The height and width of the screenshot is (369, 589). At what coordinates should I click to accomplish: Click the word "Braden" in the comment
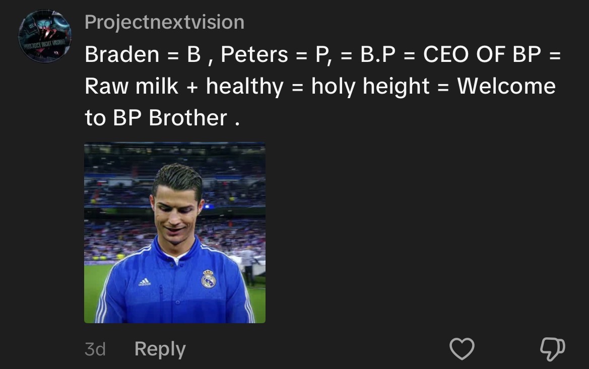point(122,54)
